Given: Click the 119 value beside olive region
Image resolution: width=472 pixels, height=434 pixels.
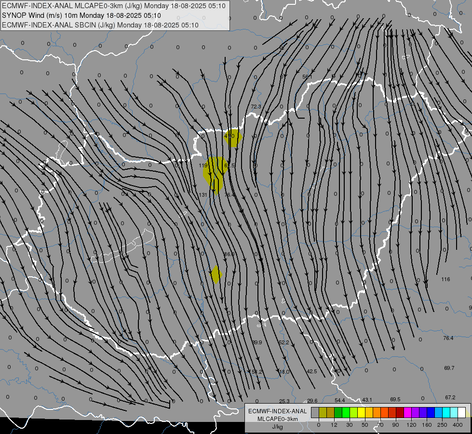Looking at the screenshot, I should [203, 165].
